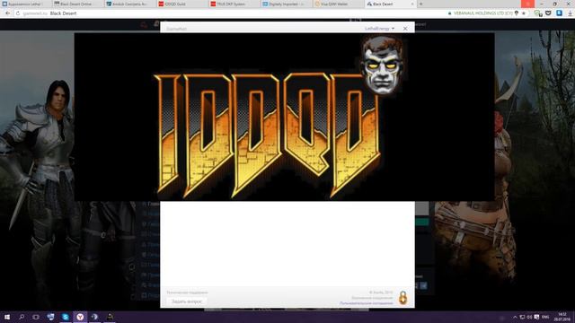This screenshot has width=575, height=323.
Task: Open the blue extension icon in toolbar
Action: pyautogui.click(x=559, y=13)
